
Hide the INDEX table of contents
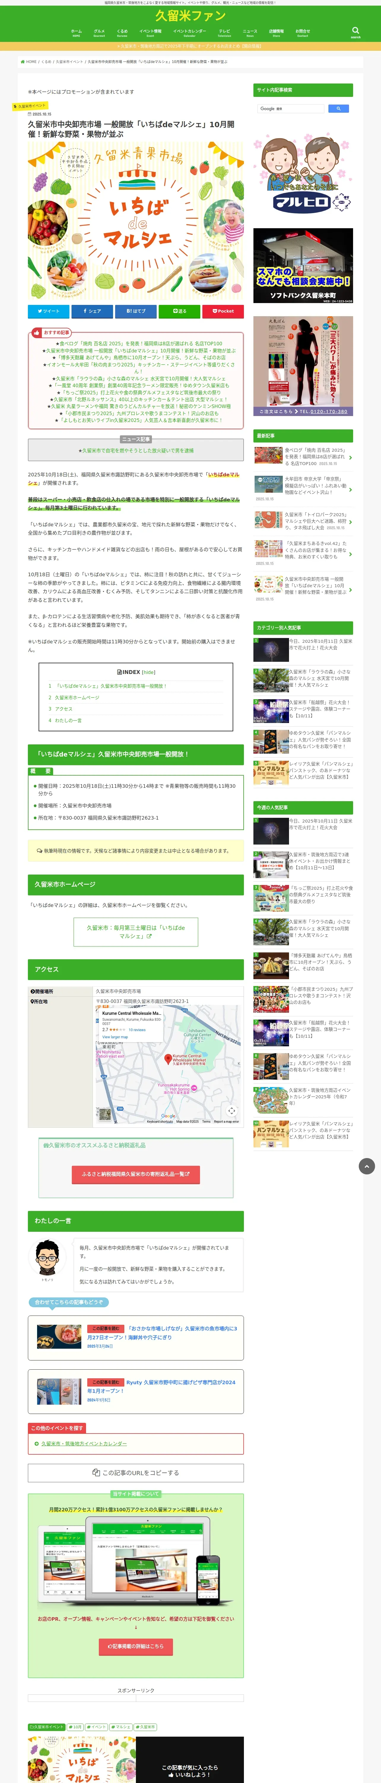coord(149,672)
